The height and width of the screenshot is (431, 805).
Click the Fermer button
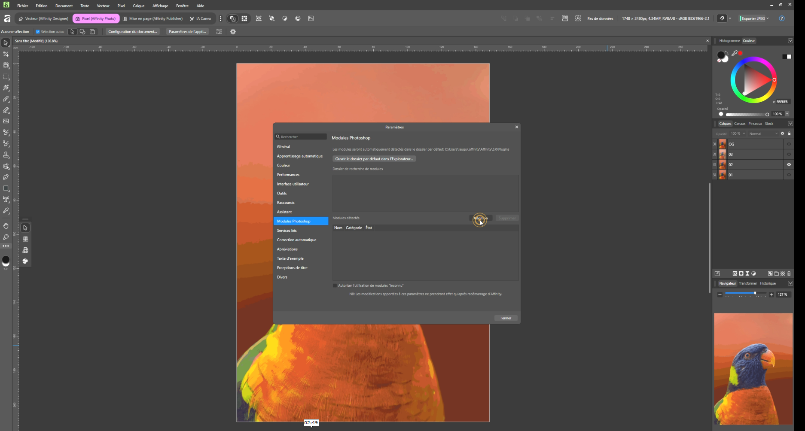pyautogui.click(x=506, y=318)
